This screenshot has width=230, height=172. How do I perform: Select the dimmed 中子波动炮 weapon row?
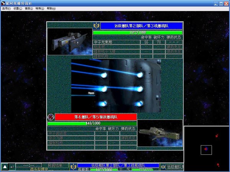tap(92, 133)
